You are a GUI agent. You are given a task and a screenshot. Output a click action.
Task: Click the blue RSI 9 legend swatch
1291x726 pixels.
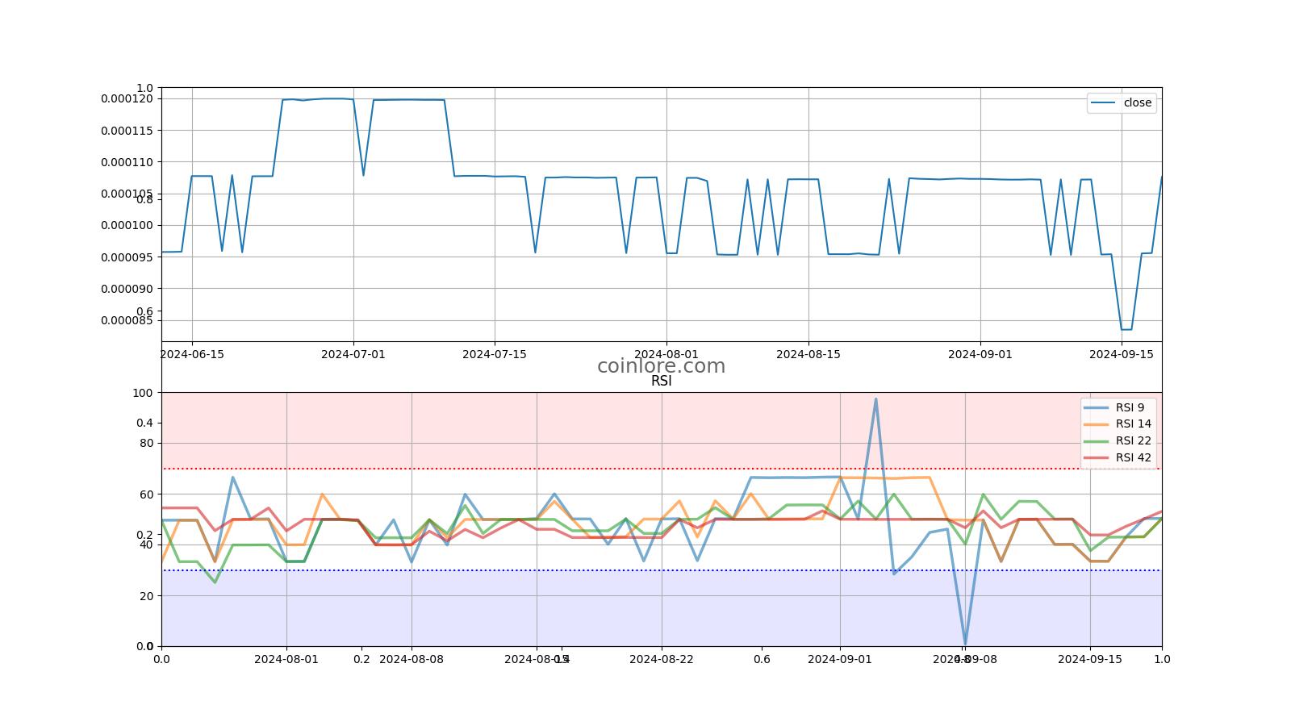1097,407
